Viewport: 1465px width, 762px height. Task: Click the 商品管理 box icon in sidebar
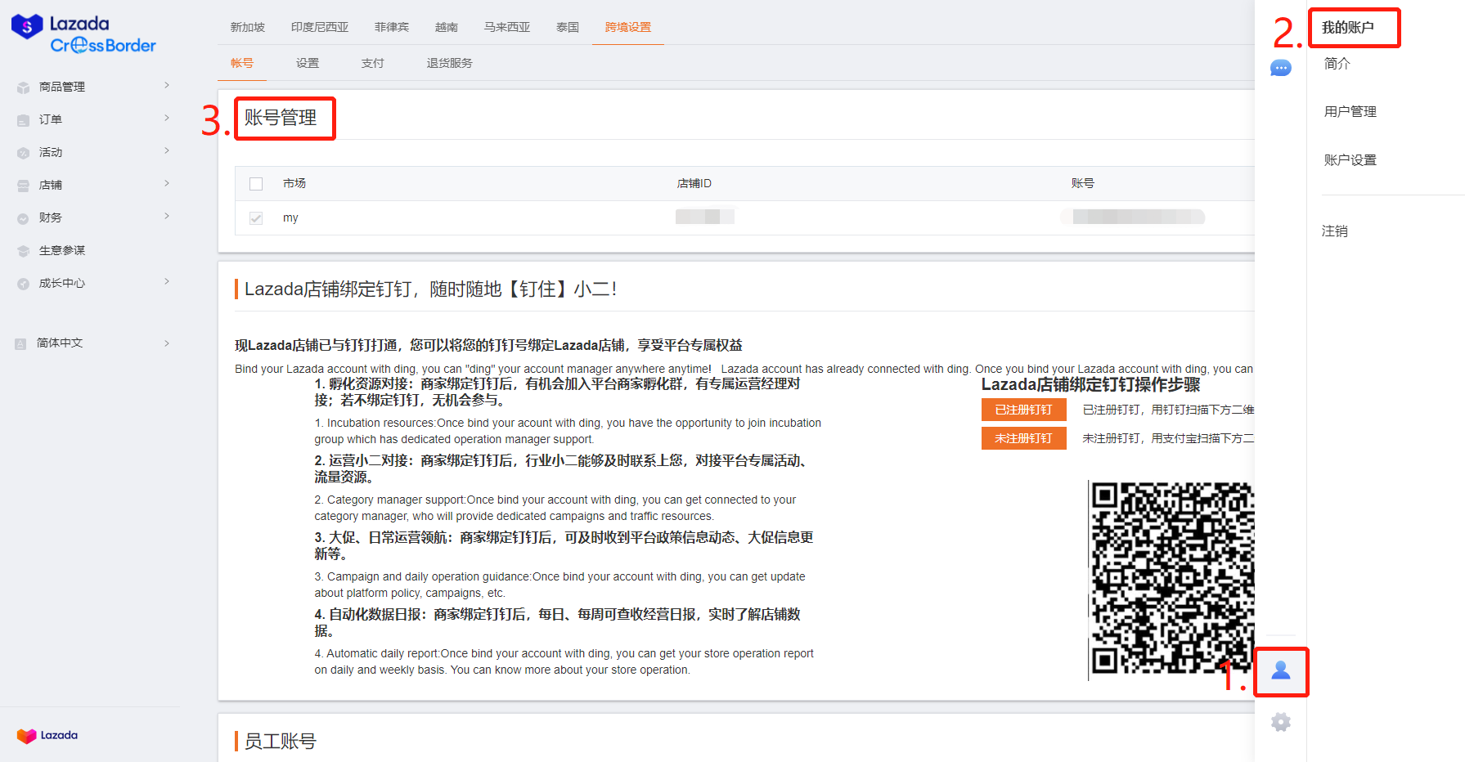(23, 87)
